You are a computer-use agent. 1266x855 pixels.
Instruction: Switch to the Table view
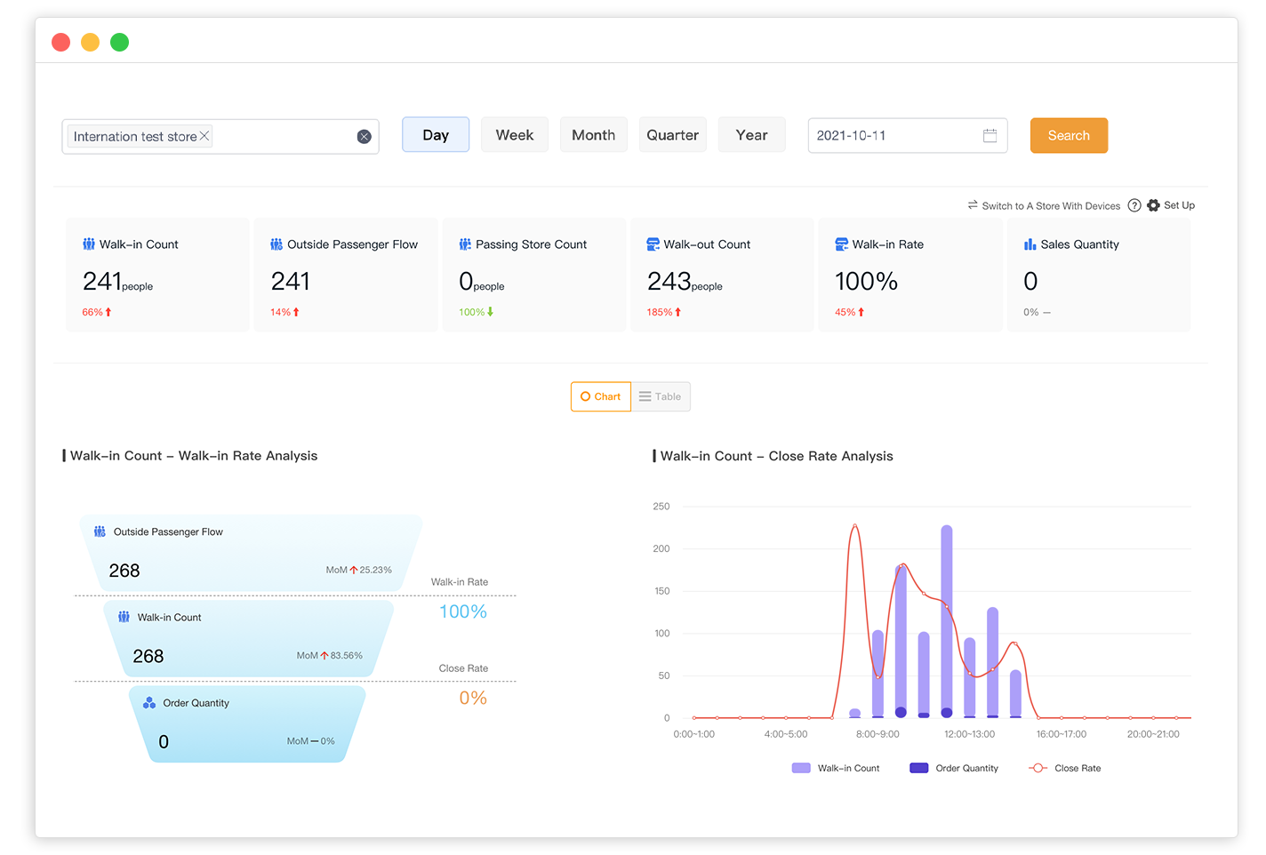pyautogui.click(x=661, y=396)
